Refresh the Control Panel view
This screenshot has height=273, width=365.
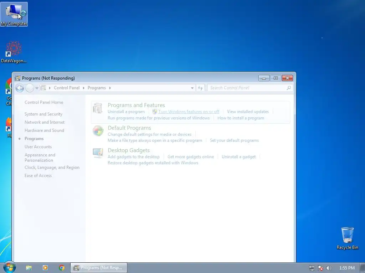pos(200,88)
